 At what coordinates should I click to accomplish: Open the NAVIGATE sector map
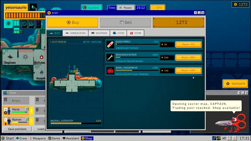click(x=235, y=84)
